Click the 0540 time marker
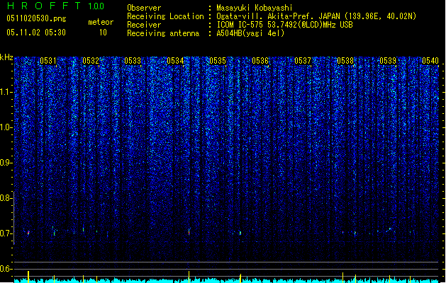The height and width of the screenshot is (283, 446). click(x=430, y=61)
